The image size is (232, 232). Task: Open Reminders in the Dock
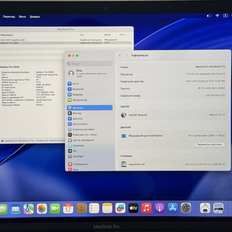[x=94, y=208]
